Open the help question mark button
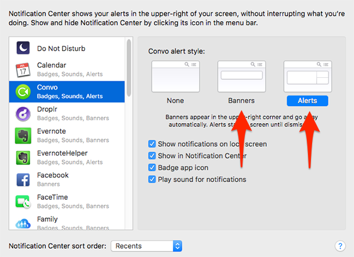 [340, 245]
